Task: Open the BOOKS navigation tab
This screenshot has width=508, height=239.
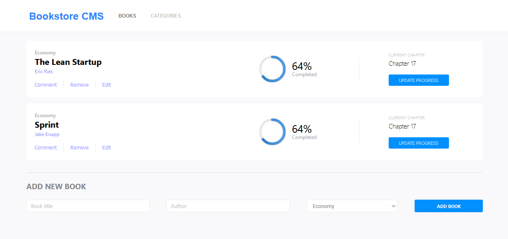Action: [x=127, y=16]
